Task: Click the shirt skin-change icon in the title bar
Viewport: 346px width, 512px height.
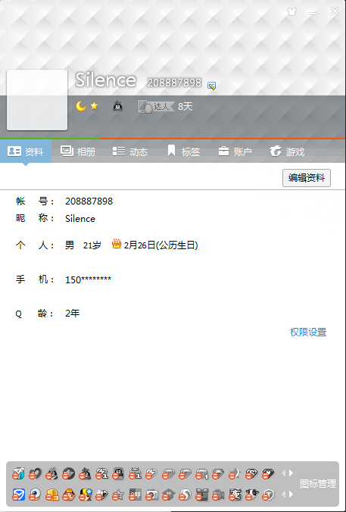Action: (x=291, y=12)
